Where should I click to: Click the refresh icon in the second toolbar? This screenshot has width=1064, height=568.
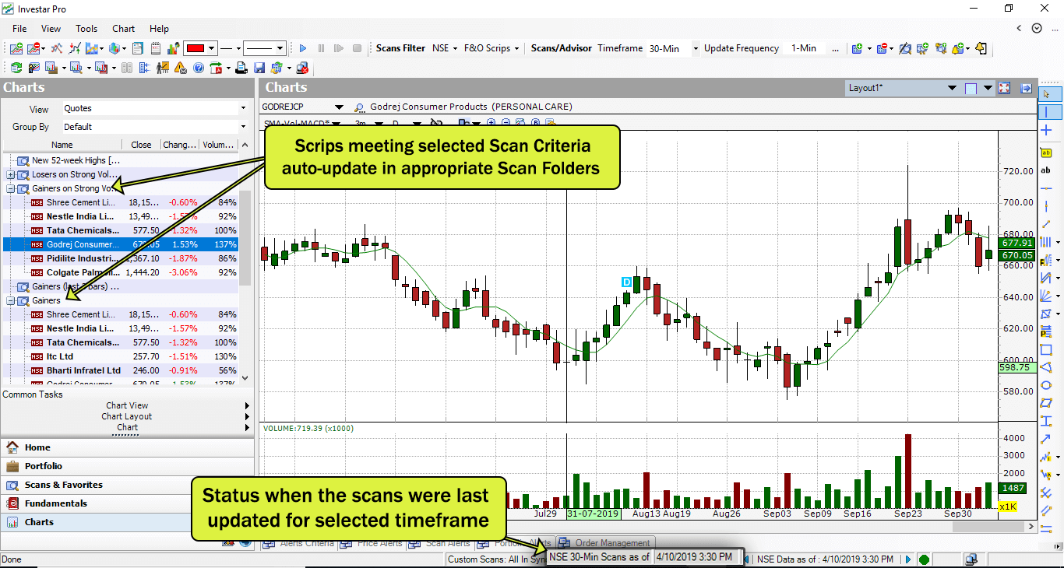(16, 68)
